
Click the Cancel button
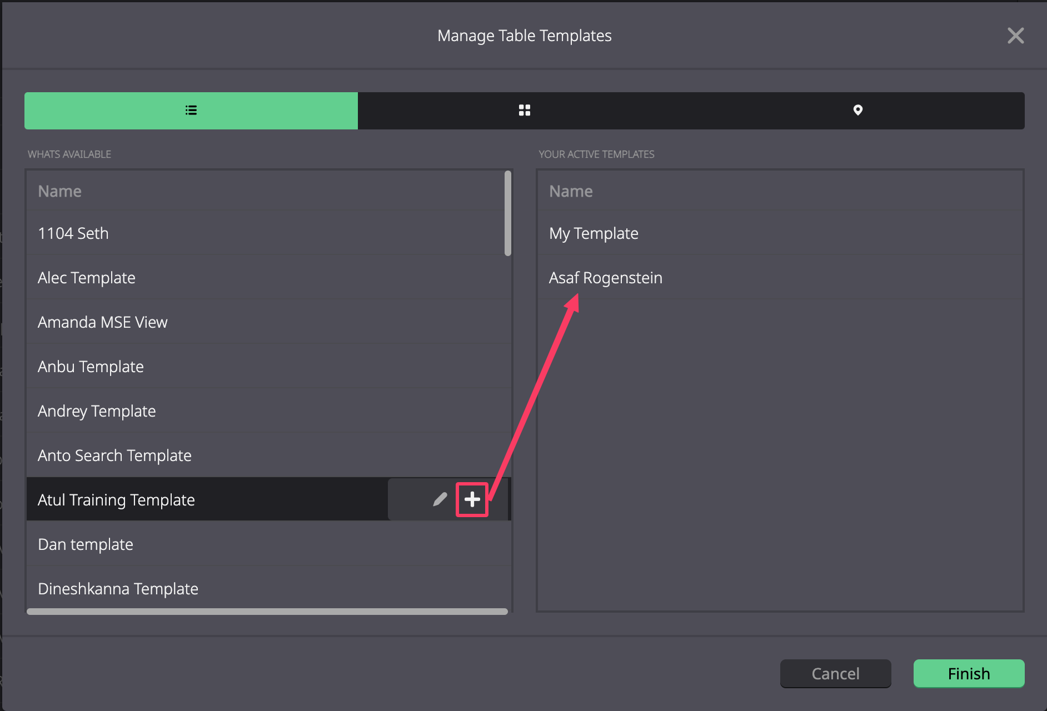(x=836, y=673)
